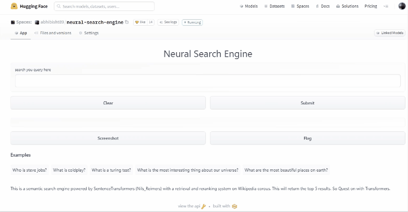Select example 'What is a turing test?'
Viewport: 408px width, 212px height.
111,170
